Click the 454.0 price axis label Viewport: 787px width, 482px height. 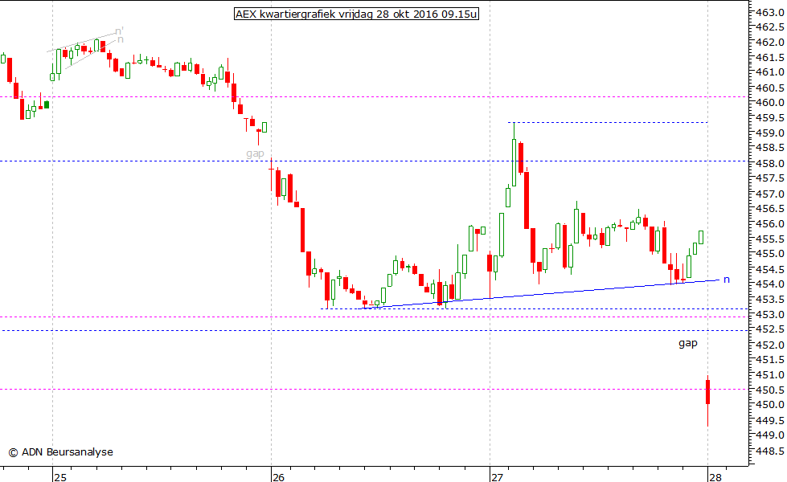coord(770,284)
